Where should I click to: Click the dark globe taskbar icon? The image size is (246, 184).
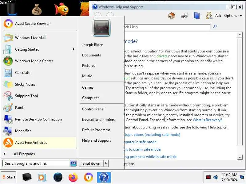(58, 178)
